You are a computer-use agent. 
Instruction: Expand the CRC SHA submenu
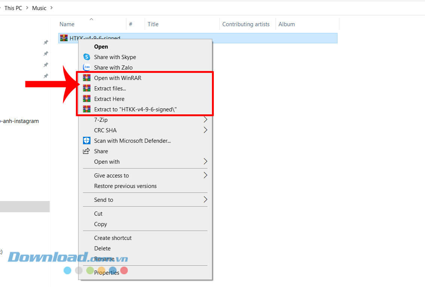[205, 130]
